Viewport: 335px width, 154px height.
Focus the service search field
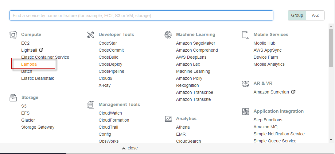point(141,16)
